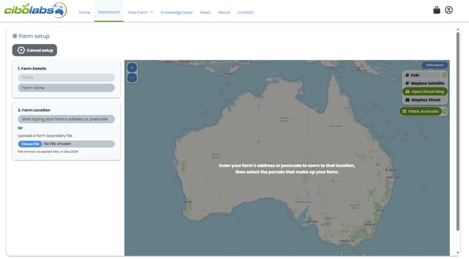Open the Knowledge base menu item

(x=177, y=12)
